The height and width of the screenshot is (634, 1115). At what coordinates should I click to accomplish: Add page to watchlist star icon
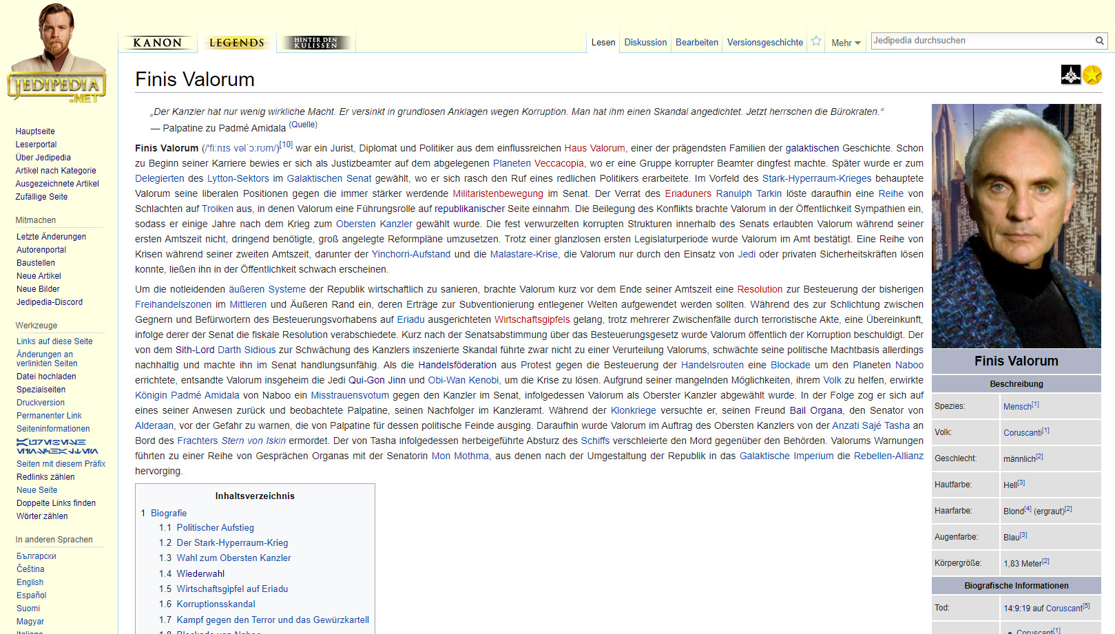(x=816, y=41)
